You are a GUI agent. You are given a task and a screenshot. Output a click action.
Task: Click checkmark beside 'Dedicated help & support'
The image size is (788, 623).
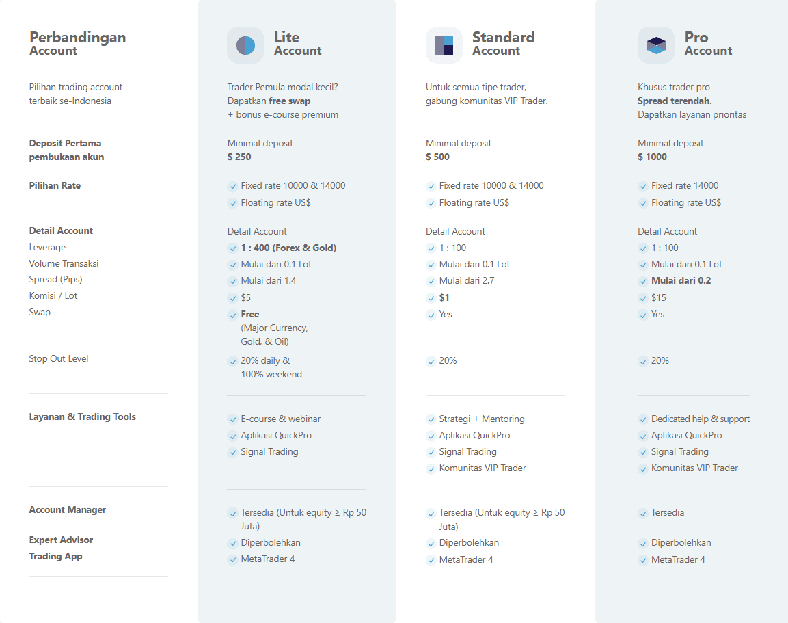coord(642,419)
